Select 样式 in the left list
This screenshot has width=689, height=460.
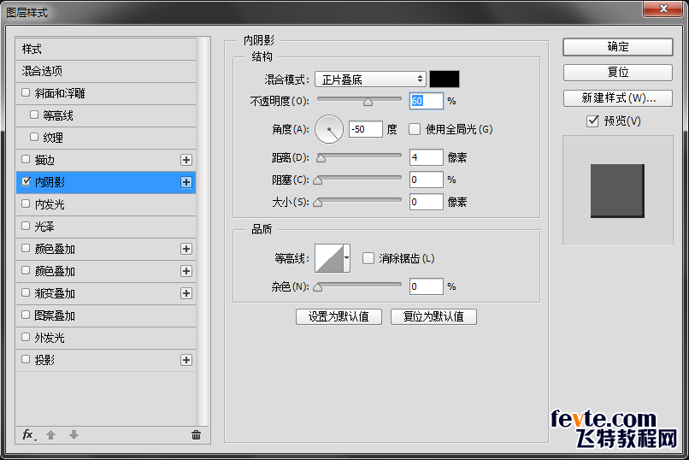tap(106, 50)
